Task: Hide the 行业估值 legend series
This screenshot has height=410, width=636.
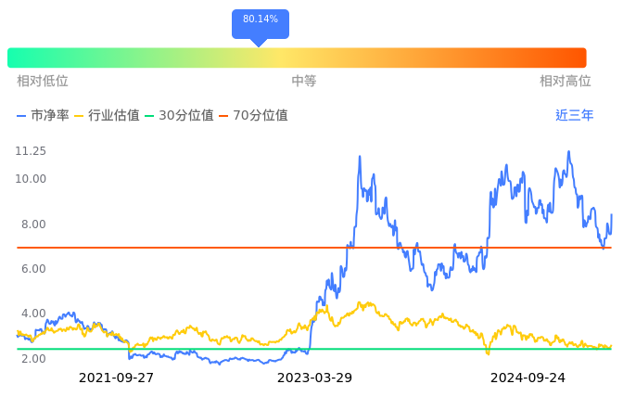Action: pyautogui.click(x=107, y=116)
